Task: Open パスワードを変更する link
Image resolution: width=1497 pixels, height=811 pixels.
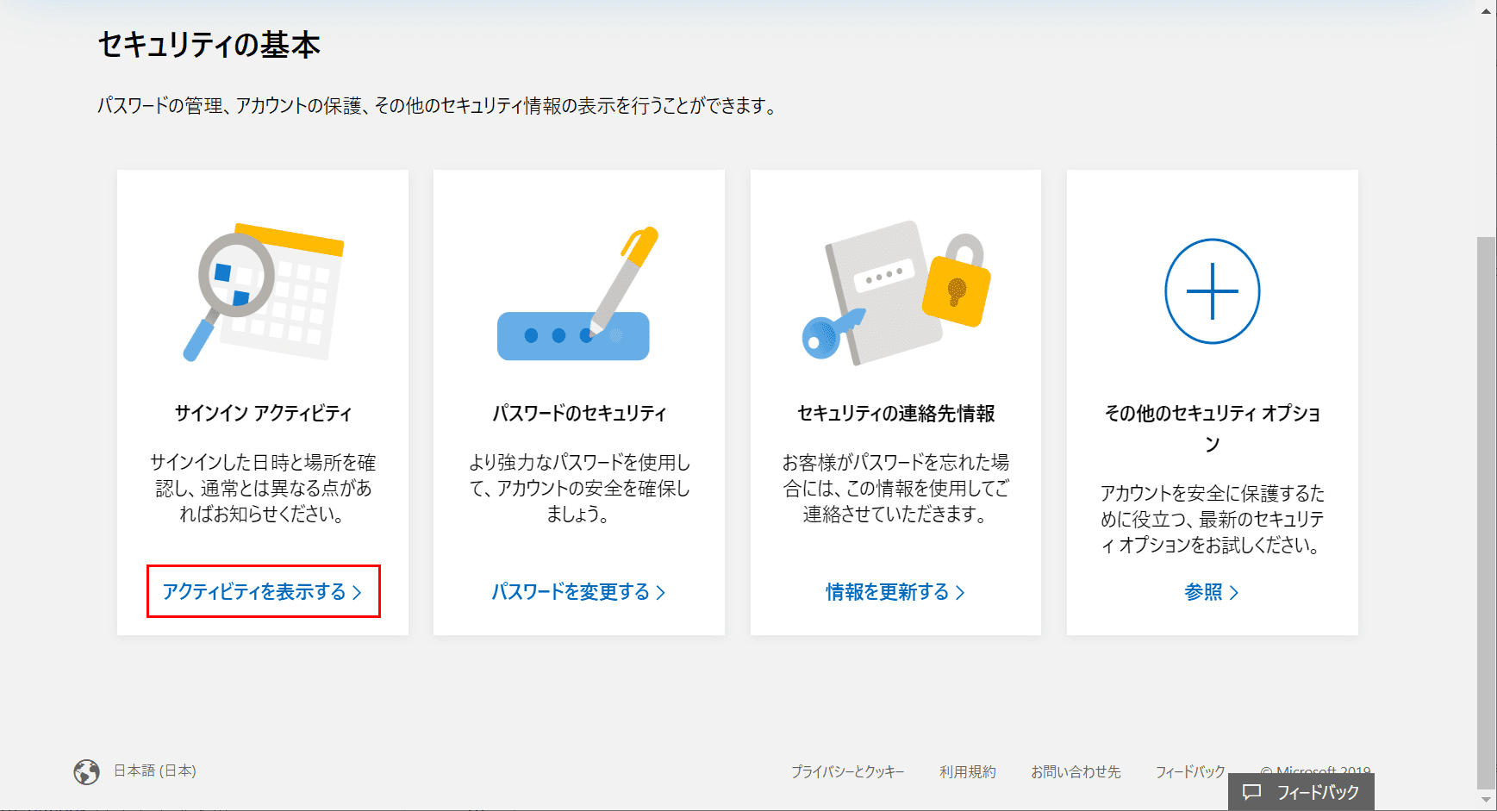Action: [578, 592]
